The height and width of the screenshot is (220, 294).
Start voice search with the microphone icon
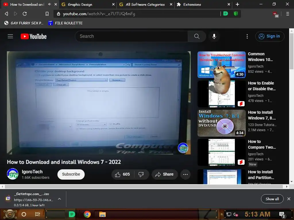[x=214, y=36]
